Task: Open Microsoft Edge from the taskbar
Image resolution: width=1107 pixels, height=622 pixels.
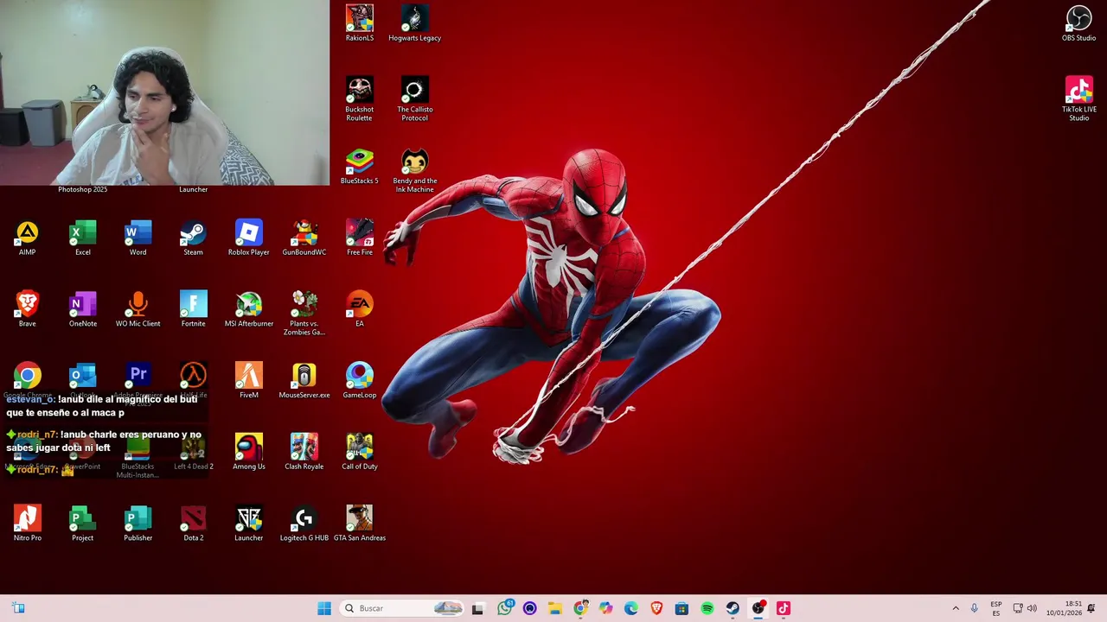Action: (631, 608)
